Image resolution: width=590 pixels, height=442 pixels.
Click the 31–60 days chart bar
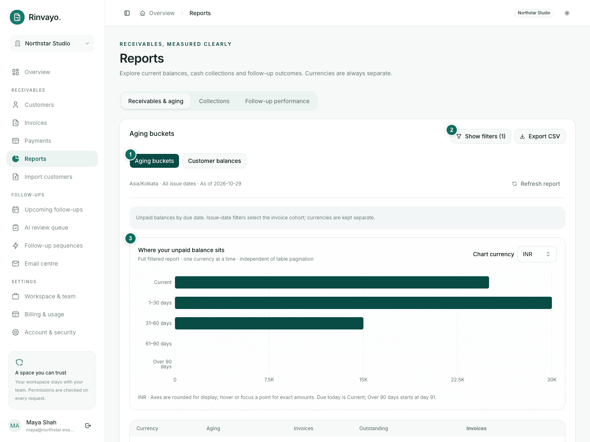269,323
